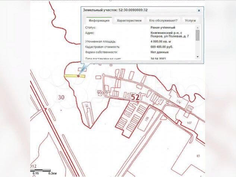
Task: Click the red marker on highlighted parcel
Action: [78, 76]
